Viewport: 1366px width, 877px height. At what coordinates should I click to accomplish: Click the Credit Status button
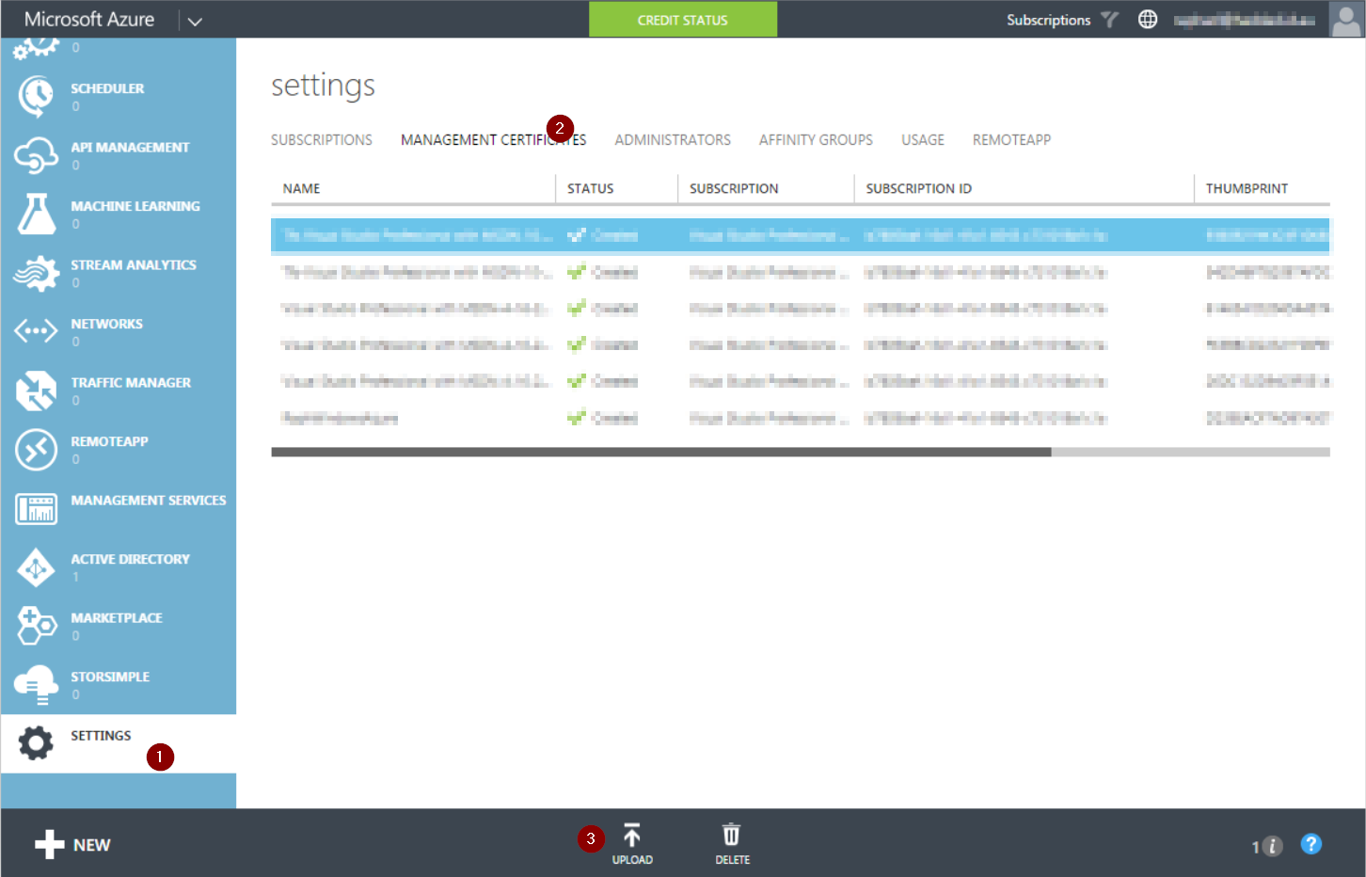tap(683, 20)
